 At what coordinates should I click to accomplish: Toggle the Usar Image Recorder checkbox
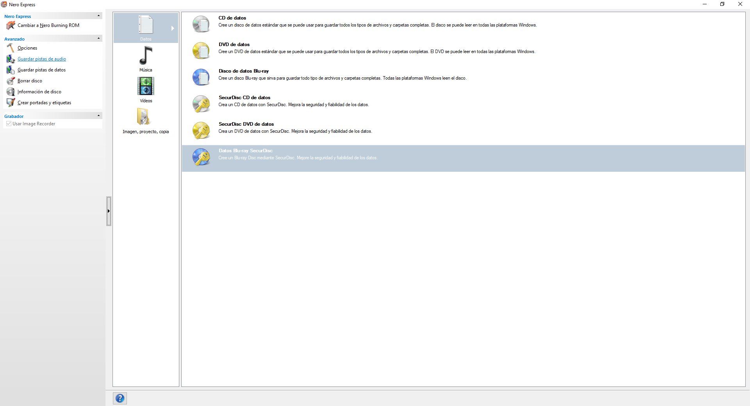pyautogui.click(x=9, y=124)
